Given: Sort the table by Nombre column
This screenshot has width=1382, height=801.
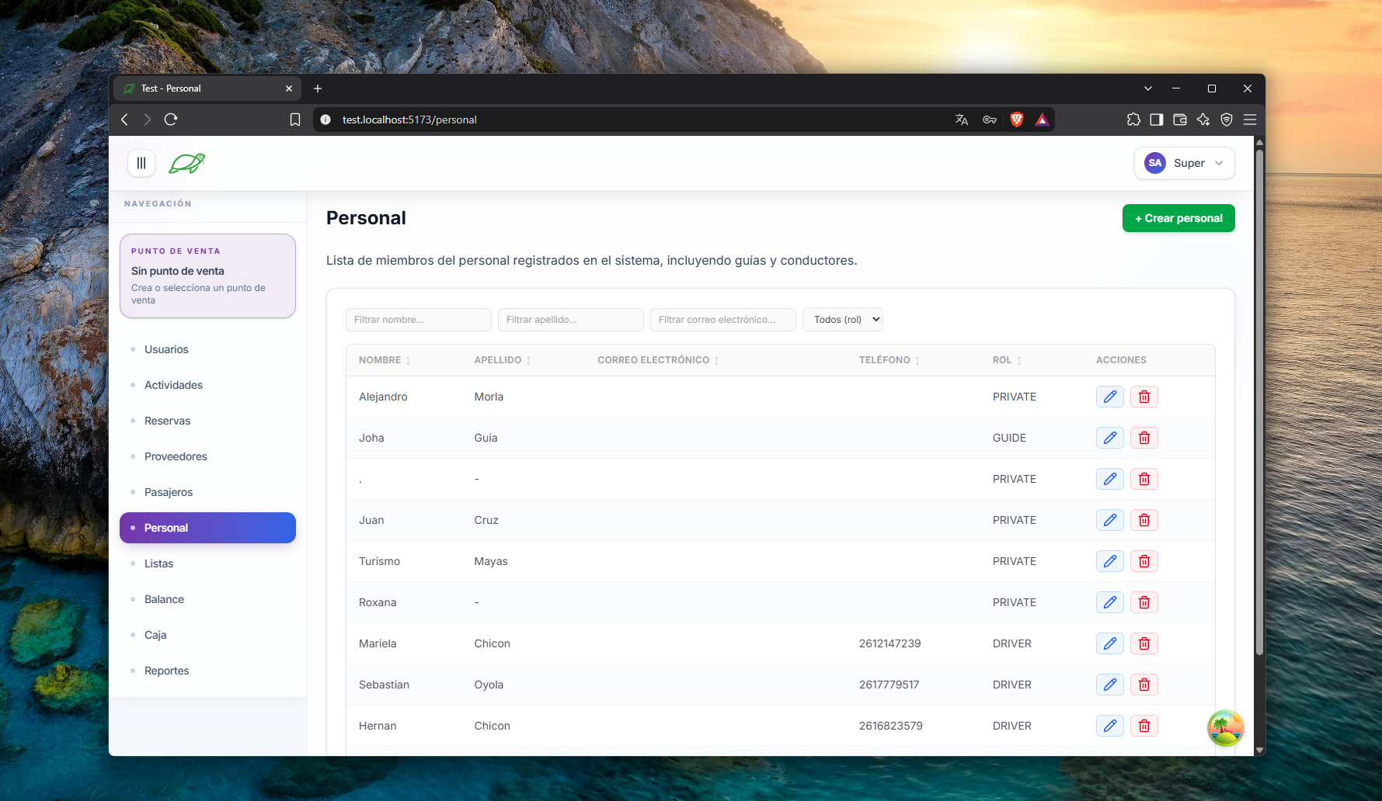Looking at the screenshot, I should point(385,360).
